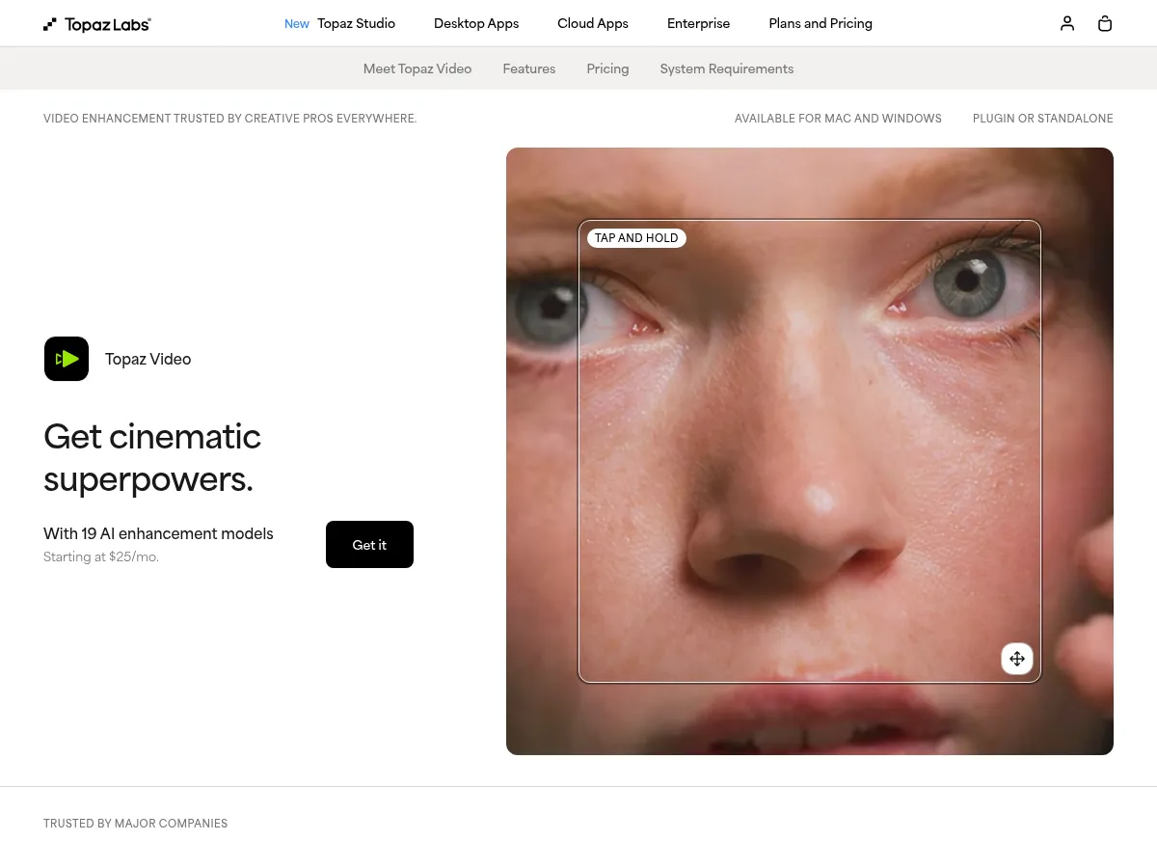Open the user account icon

click(1067, 23)
